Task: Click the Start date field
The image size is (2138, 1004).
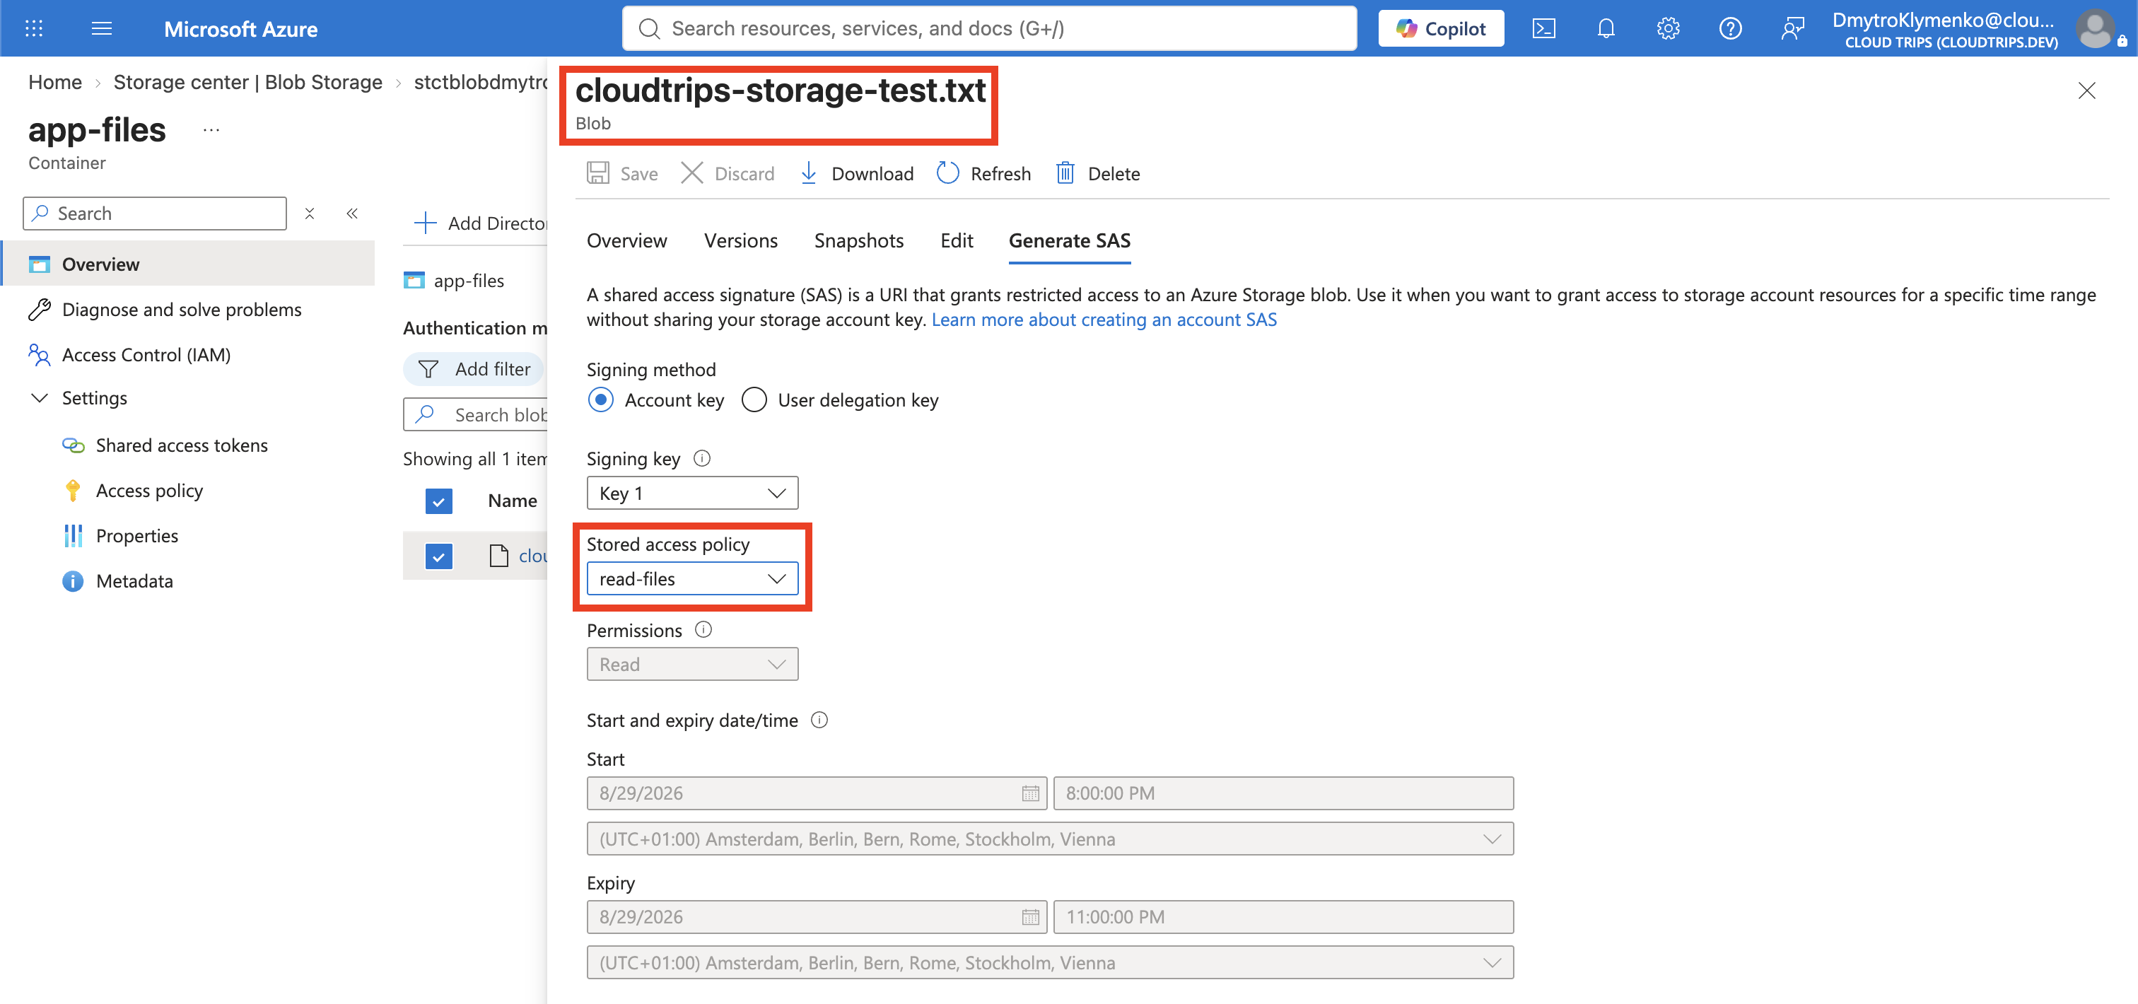Action: pos(817,793)
